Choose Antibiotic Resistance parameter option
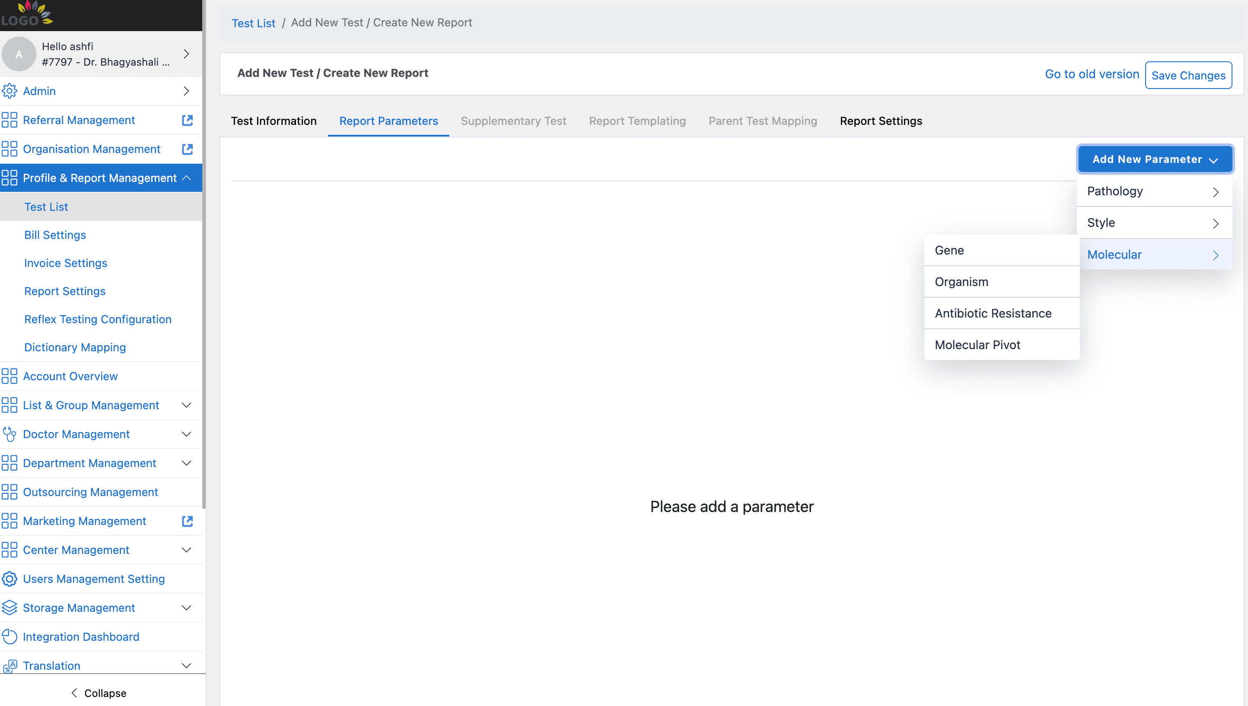This screenshot has width=1248, height=706. 1001,313
